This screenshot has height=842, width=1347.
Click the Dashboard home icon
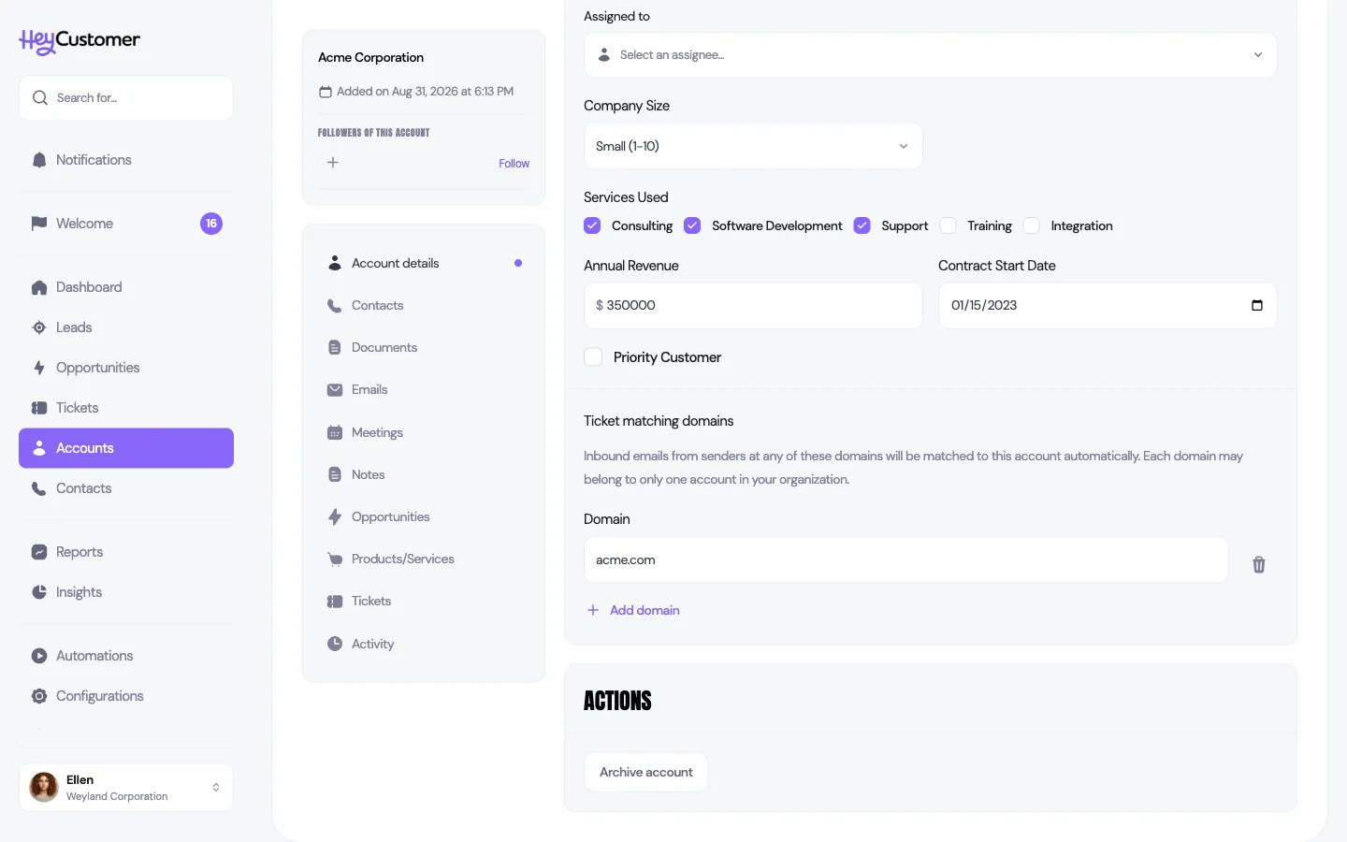[x=39, y=287]
